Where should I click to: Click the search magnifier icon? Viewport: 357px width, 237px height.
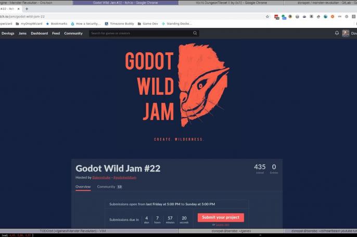[x=195, y=33]
